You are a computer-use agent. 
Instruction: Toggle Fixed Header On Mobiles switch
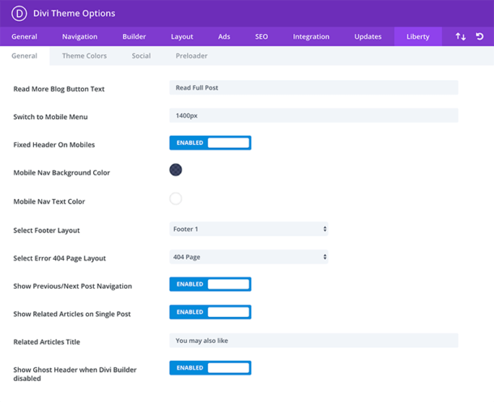(210, 143)
